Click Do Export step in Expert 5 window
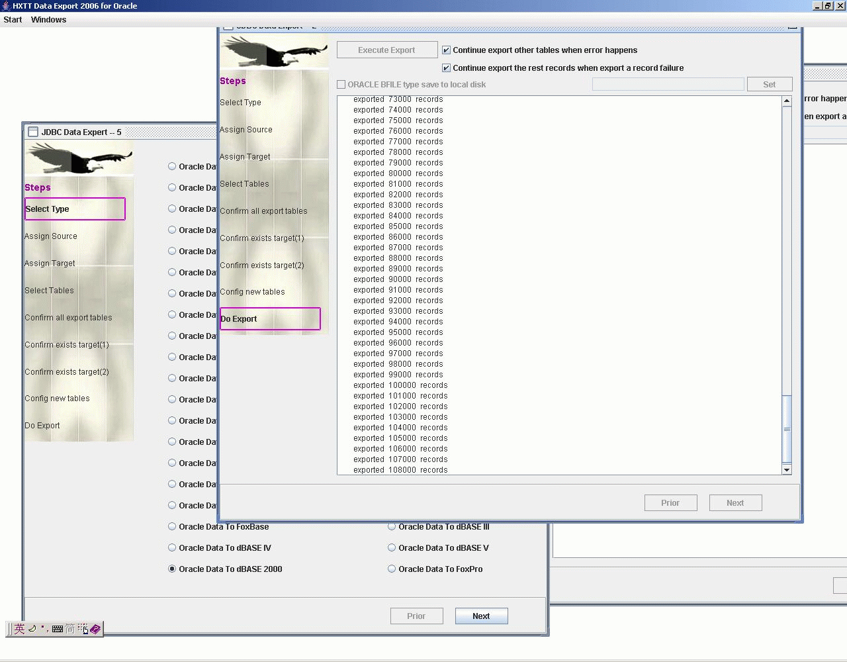The height and width of the screenshot is (662, 847). click(x=42, y=426)
